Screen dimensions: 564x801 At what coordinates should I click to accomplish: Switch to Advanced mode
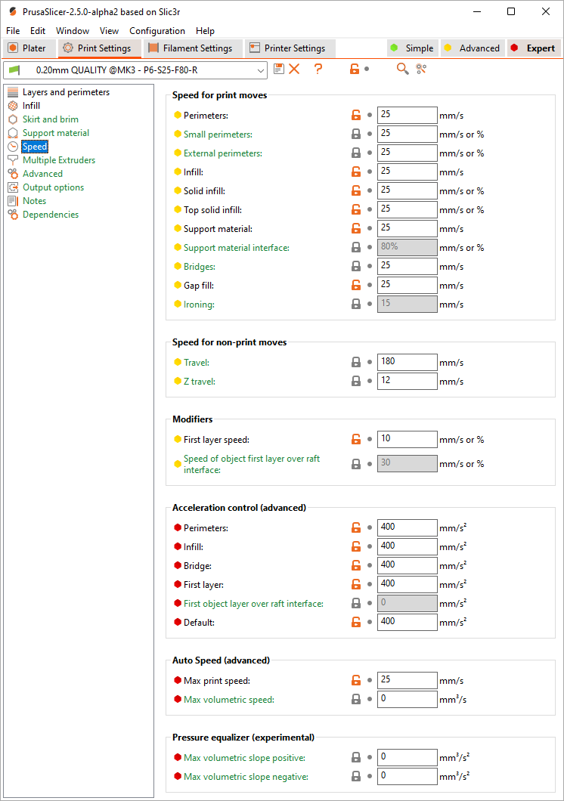[473, 48]
